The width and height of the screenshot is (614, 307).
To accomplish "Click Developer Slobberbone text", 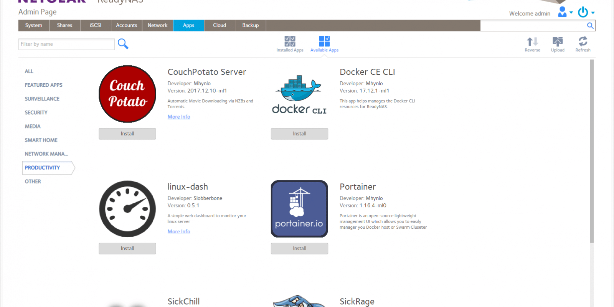I will [x=195, y=198].
